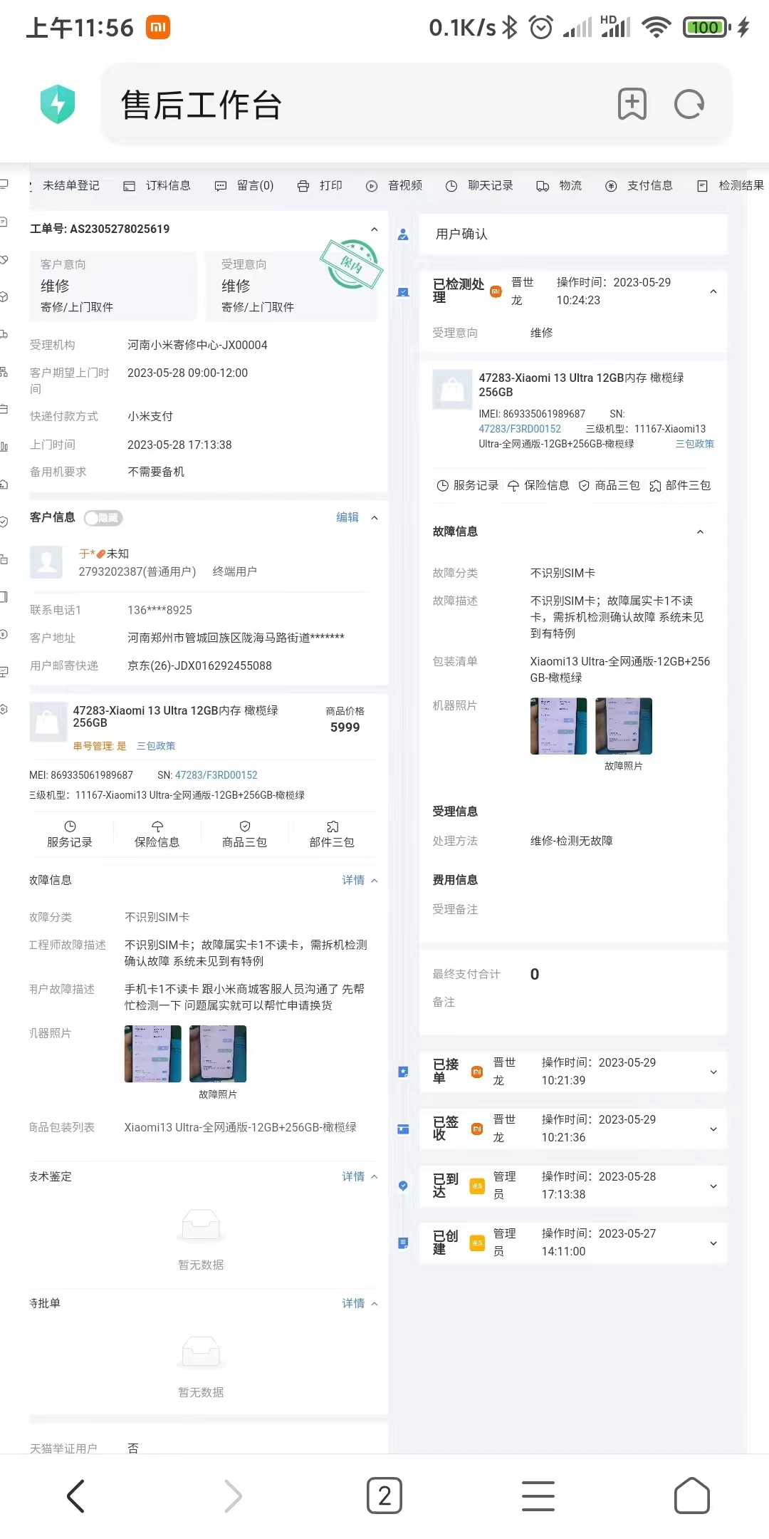Screen dimensions: 769x1539
Task: Expand the 已签收 timeline entry
Action: [713, 1129]
